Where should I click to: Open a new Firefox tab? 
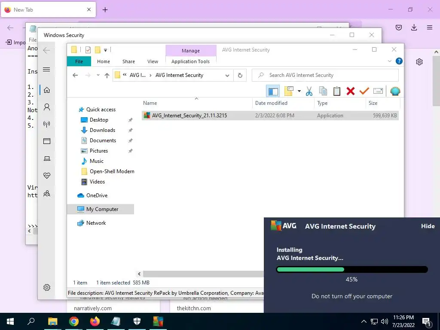pos(105,10)
